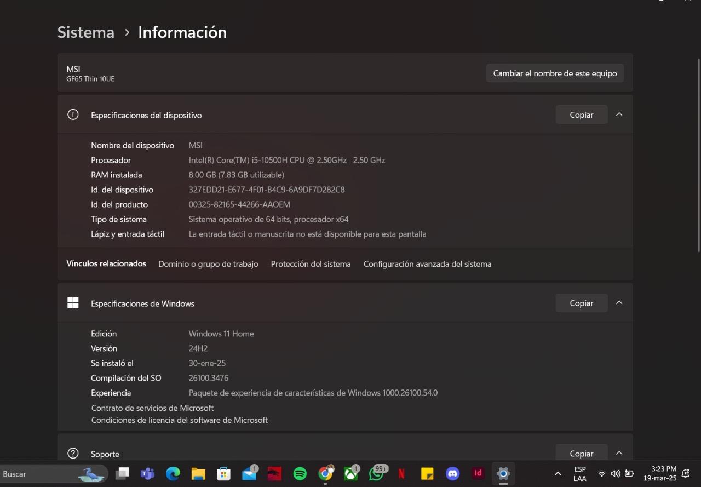
Task: Click the question mark icon next to Soporte
Action: click(x=73, y=453)
